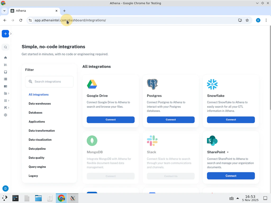Screen dimensions: 271x203
Task: Click the Google Drive card title
Action: [97, 96]
